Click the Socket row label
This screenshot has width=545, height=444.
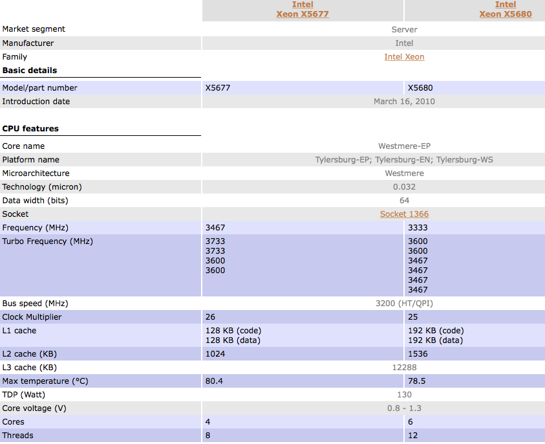[x=16, y=214]
